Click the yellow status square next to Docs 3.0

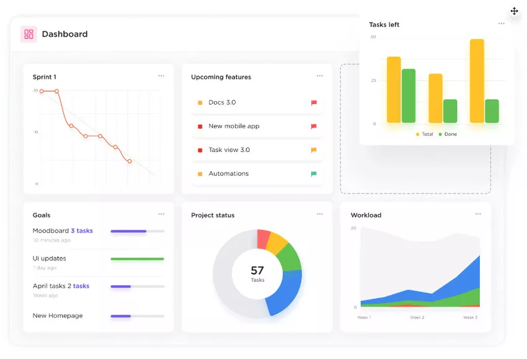point(200,102)
